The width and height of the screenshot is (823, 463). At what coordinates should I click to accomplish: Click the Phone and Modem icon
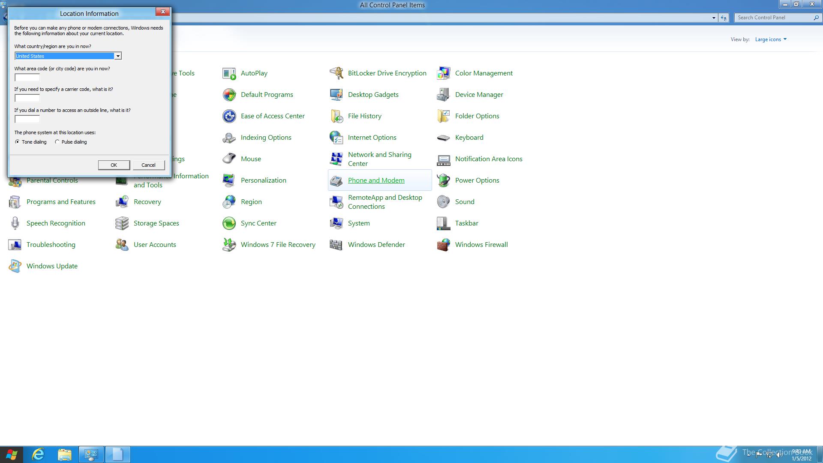(x=336, y=180)
